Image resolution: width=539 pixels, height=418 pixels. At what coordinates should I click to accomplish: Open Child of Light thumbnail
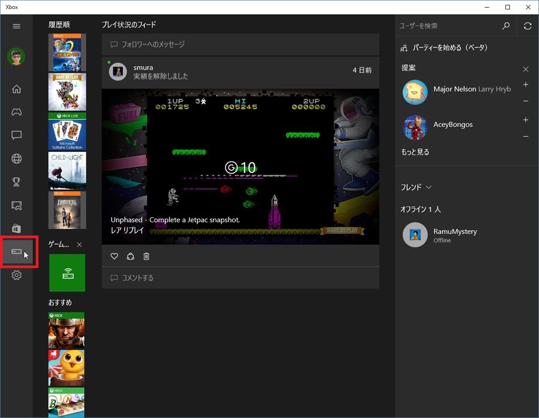point(67,171)
